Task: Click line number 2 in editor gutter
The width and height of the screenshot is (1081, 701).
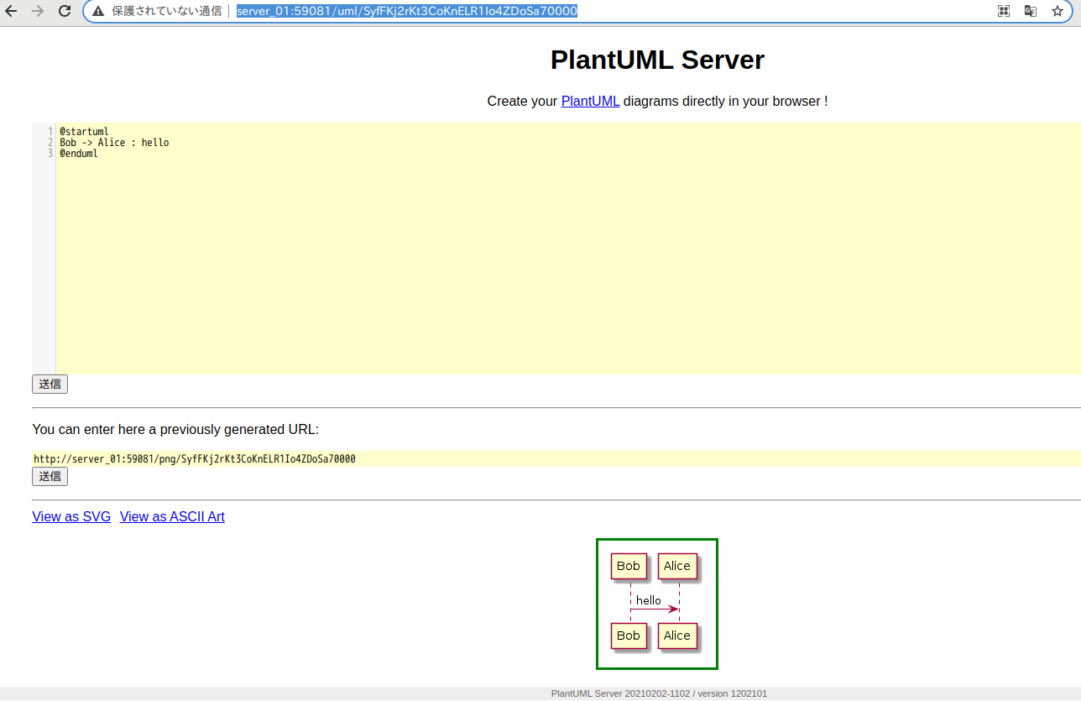Action: [x=50, y=142]
